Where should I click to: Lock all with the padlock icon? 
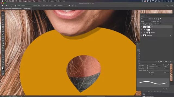click(x=152, y=24)
